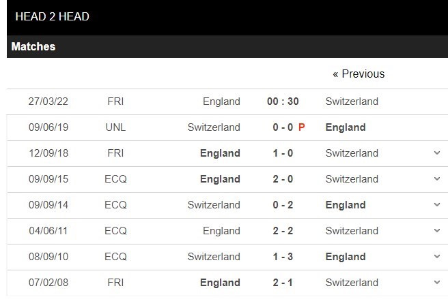Open the 1 - 0 score from 12/09/18

283,153
